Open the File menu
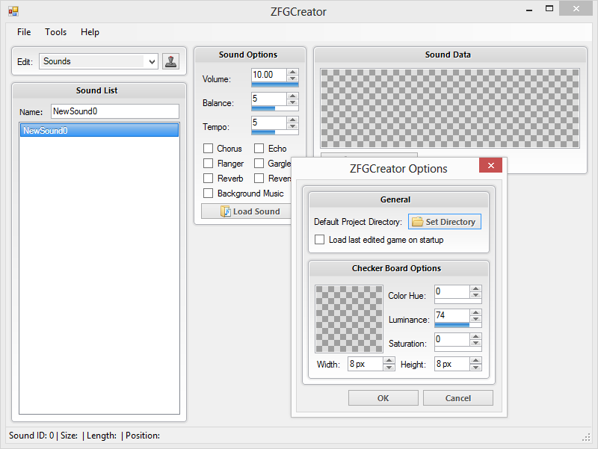 click(24, 32)
